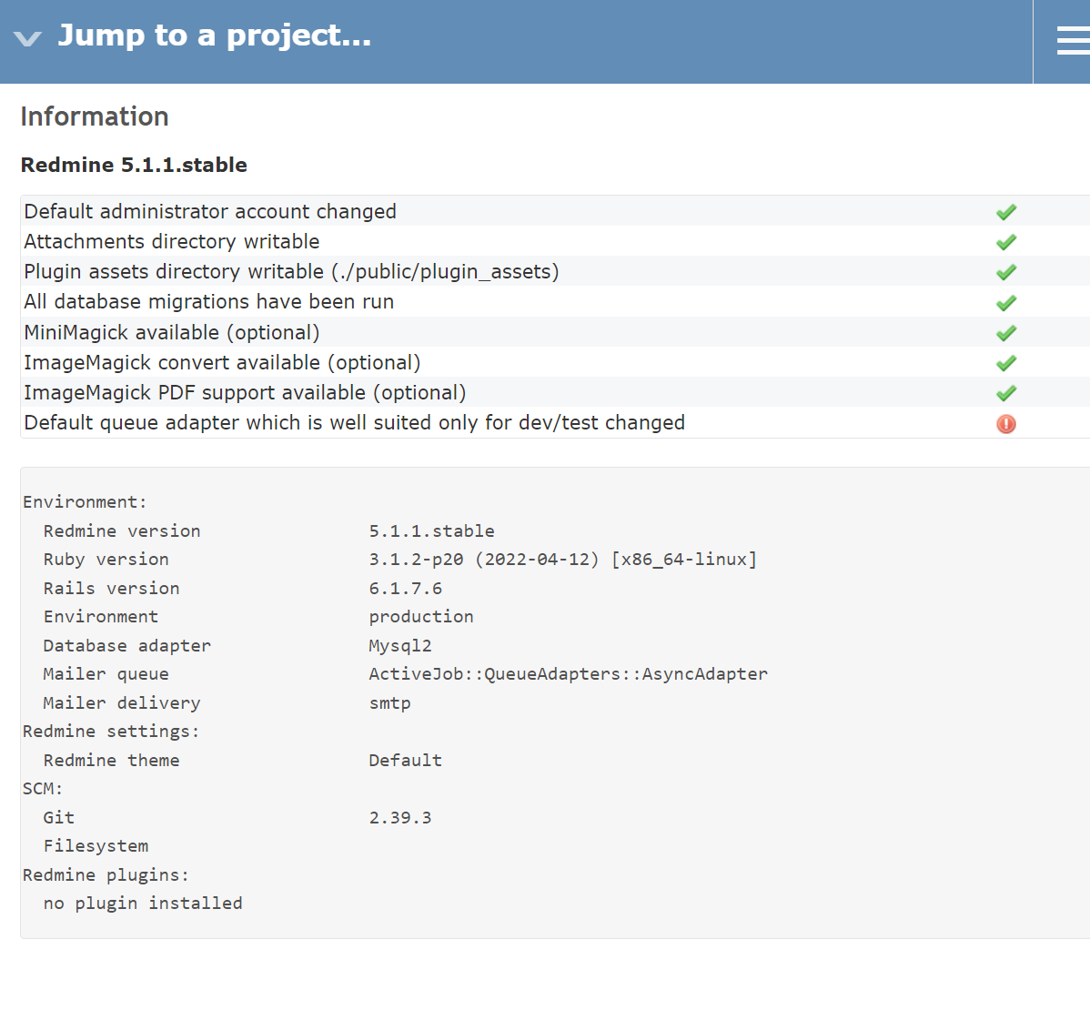Click the no plugin installed line
Screen dimensions: 1090x1010
(143, 904)
